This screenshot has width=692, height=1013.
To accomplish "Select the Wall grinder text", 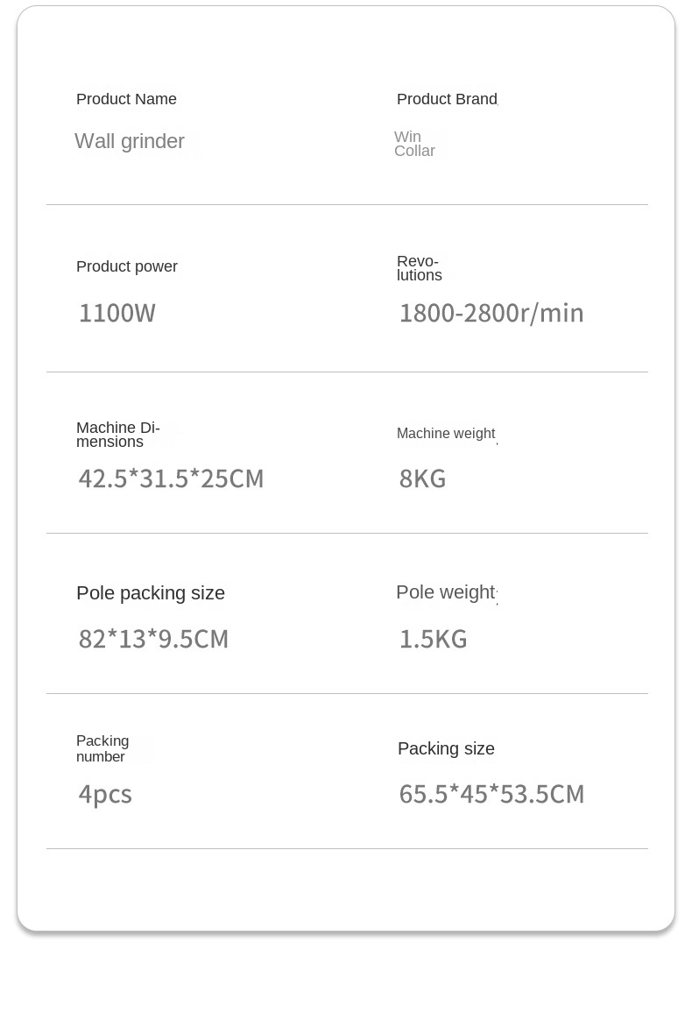I will click(129, 141).
